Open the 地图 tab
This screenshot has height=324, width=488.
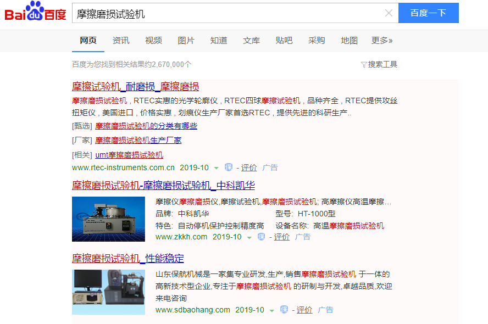coord(349,41)
